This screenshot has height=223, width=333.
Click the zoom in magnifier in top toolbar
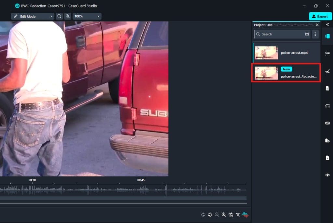(x=68, y=16)
